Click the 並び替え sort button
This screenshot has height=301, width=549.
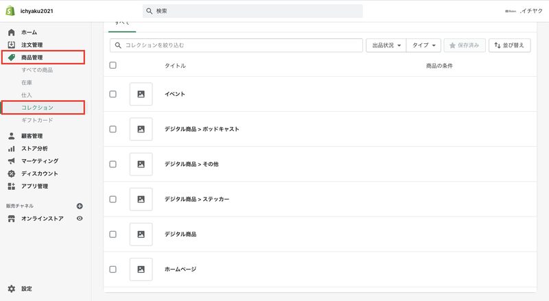pyautogui.click(x=509, y=45)
